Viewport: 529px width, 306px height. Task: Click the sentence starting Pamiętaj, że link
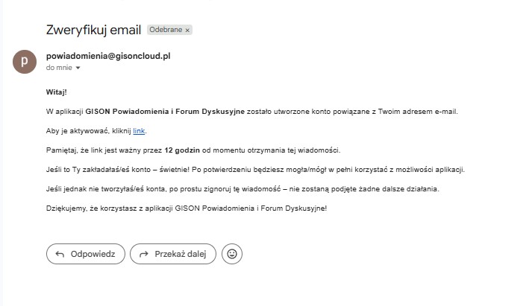tap(192, 150)
